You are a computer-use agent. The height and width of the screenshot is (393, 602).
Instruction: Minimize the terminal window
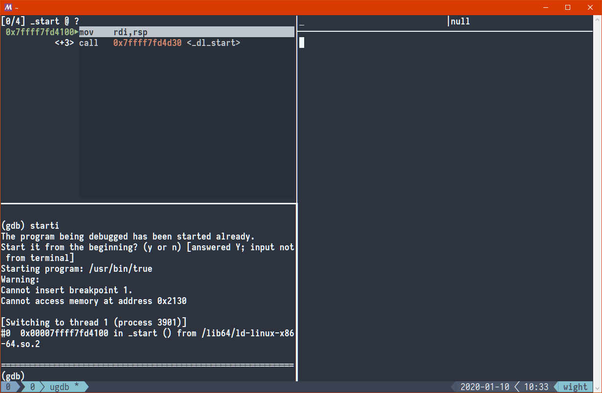545,7
